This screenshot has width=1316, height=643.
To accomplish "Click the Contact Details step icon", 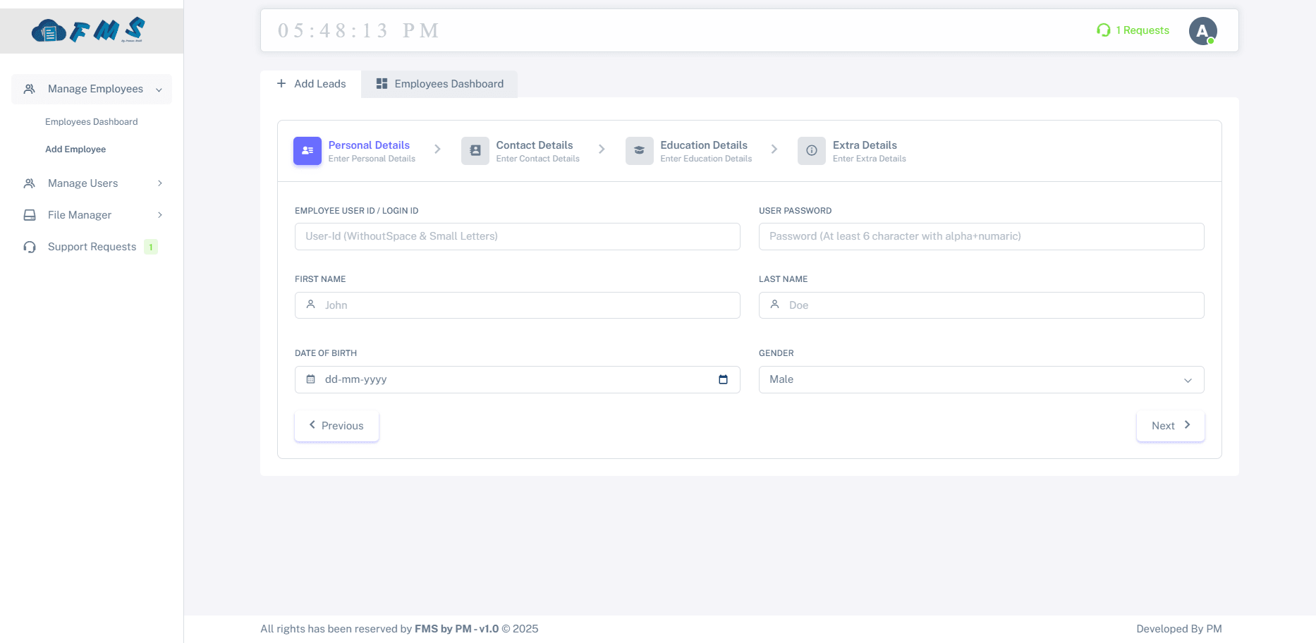I will [475, 150].
